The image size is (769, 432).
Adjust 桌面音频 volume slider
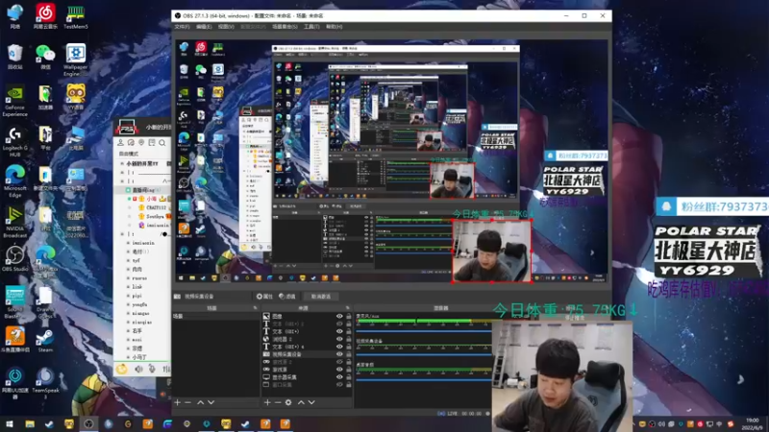coord(424,379)
